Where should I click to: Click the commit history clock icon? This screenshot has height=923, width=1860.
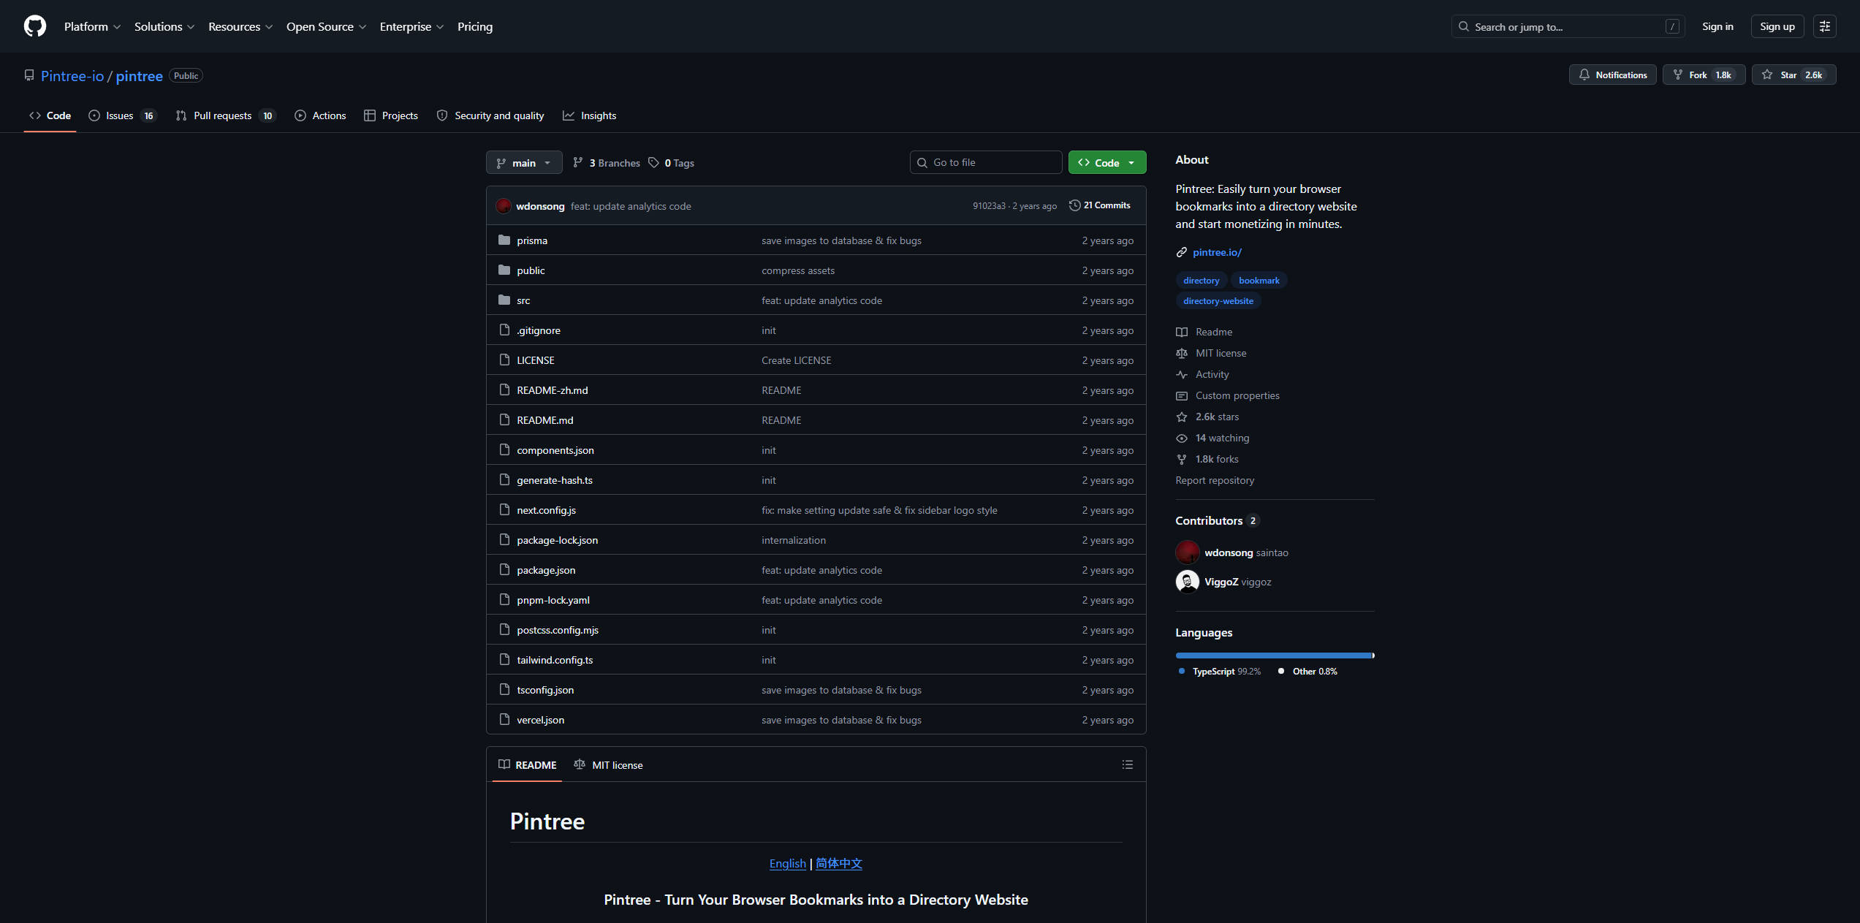pos(1074,205)
